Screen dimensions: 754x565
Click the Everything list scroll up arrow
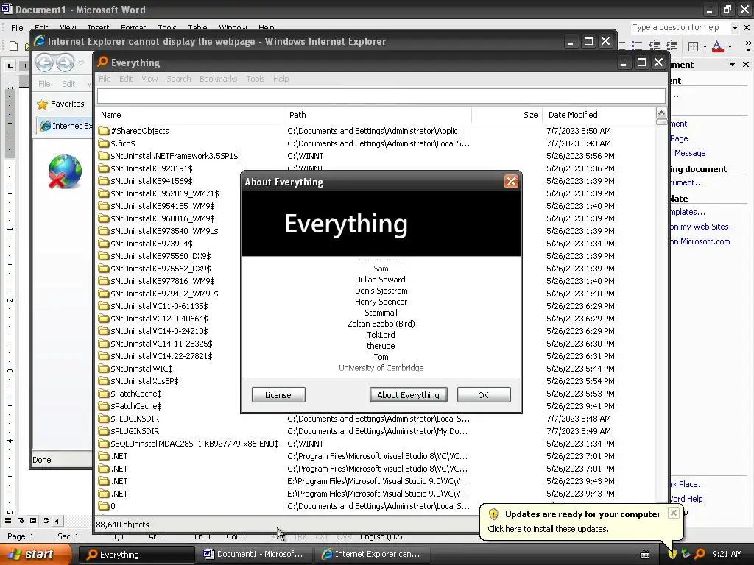tap(661, 113)
